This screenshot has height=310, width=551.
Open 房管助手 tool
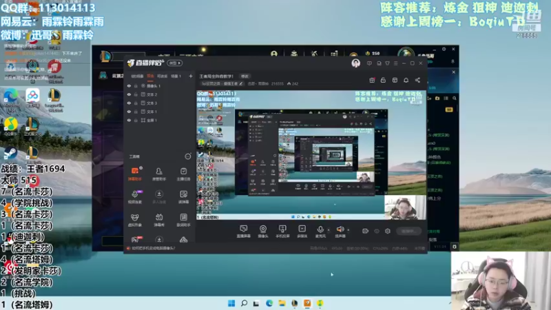click(159, 174)
